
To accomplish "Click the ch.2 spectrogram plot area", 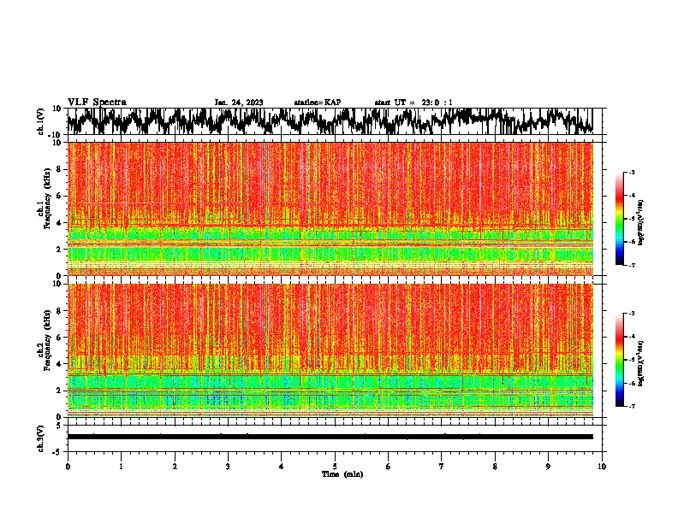I will 330,350.
